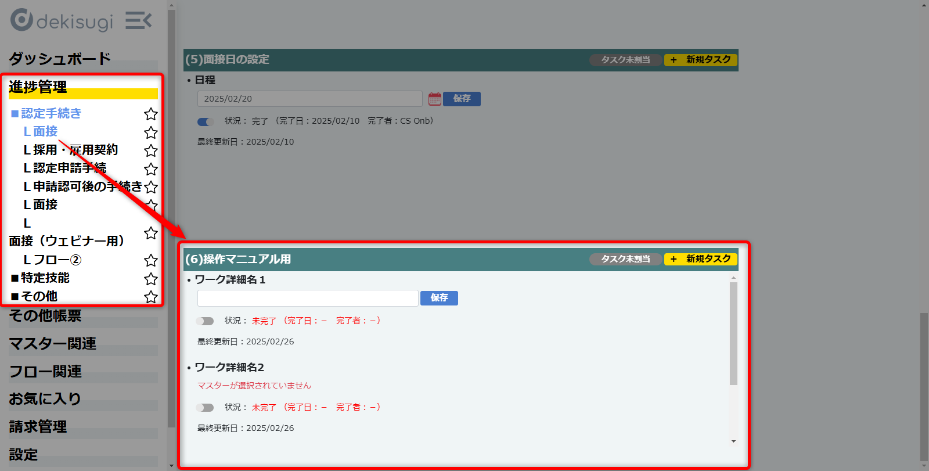
Task: Star the 特定技能 menu item
Action: 151,279
